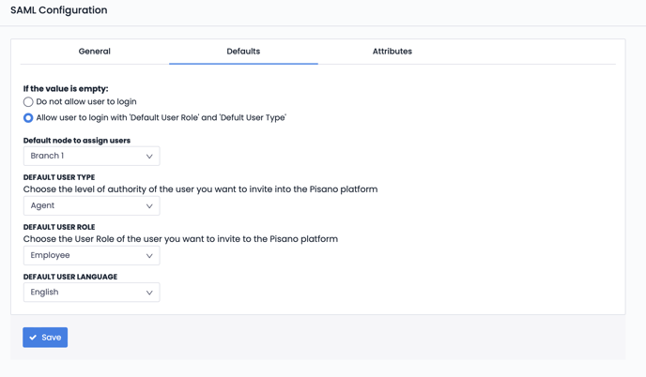Open the Attributes tab

coord(392,52)
